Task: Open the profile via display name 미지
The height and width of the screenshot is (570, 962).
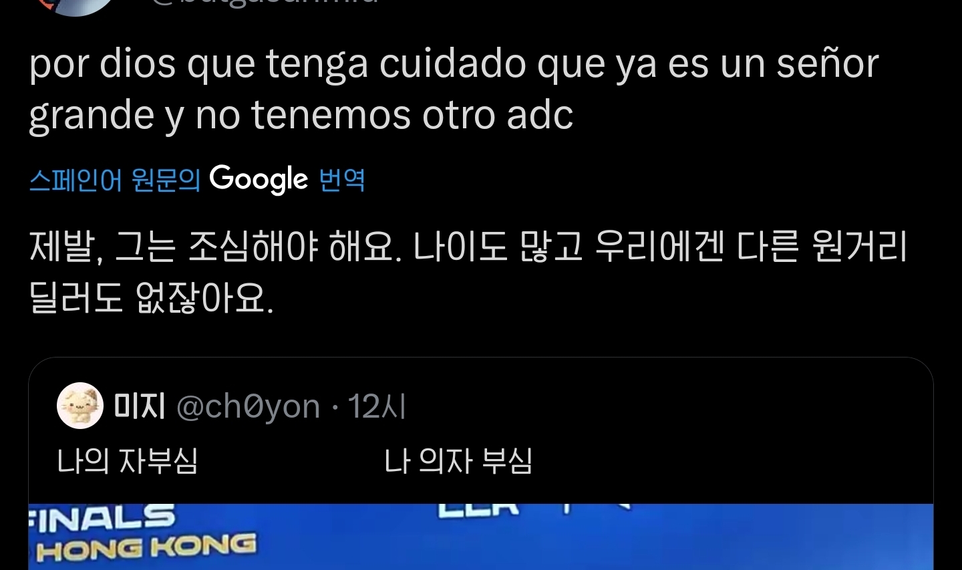Action: [x=139, y=406]
